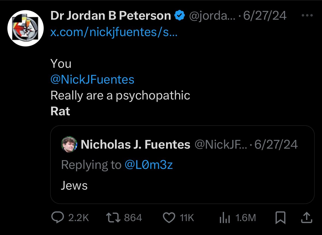Click the repost arrows icon
Viewport: 322px width, 235px height.
click(x=113, y=218)
